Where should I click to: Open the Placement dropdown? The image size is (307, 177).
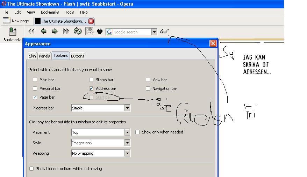click(101, 132)
